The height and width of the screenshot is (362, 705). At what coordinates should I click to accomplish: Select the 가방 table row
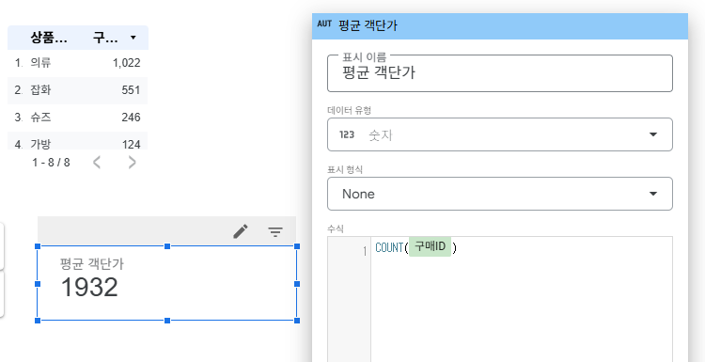[x=77, y=141]
